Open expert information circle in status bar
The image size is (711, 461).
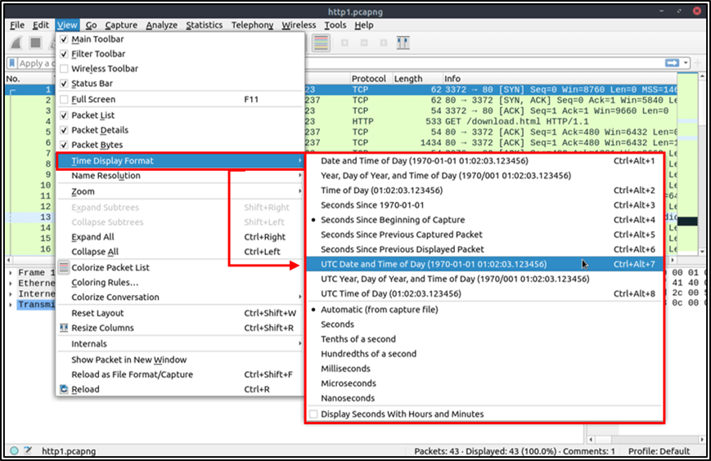(x=14, y=450)
